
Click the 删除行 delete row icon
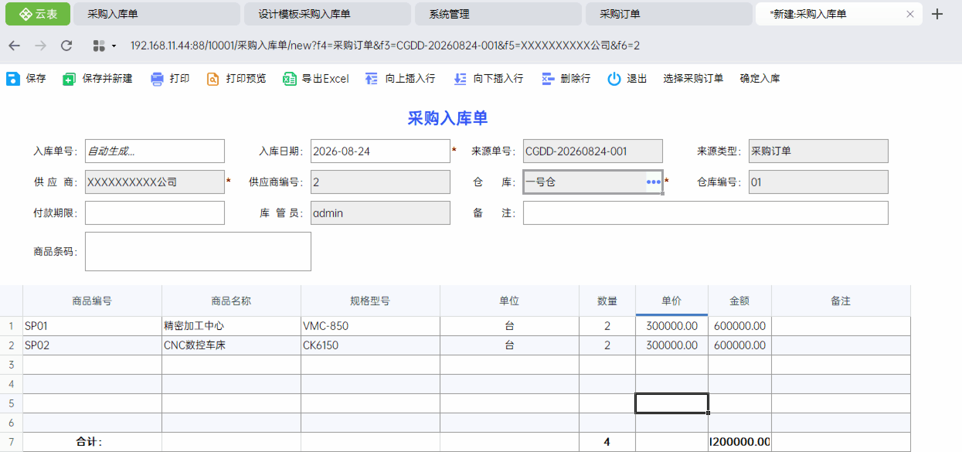click(x=548, y=79)
